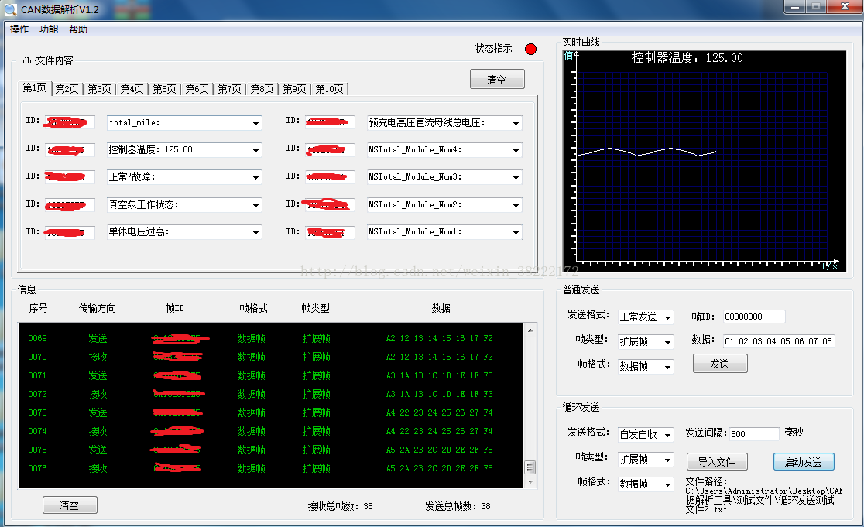Select message row 0070

(270, 357)
